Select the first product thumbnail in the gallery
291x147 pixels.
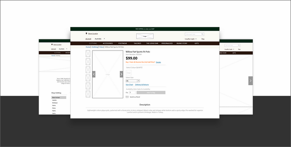coord(88,54)
